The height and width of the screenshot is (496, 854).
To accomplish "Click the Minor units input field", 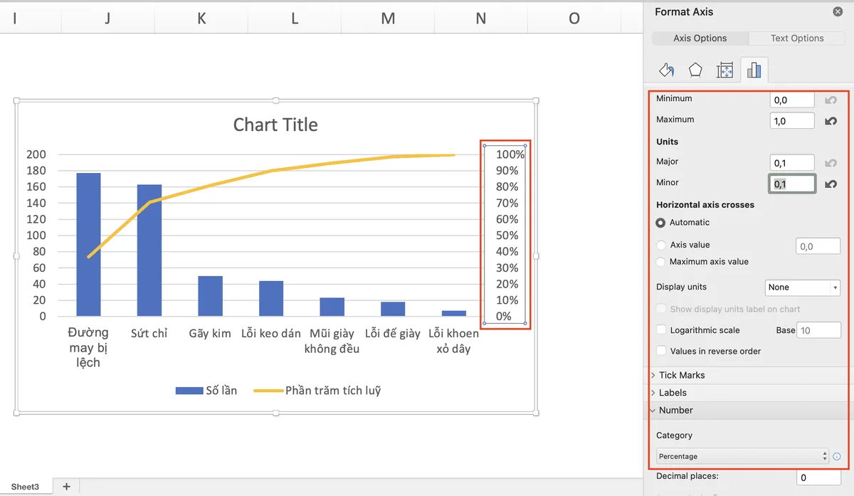I will tap(792, 184).
